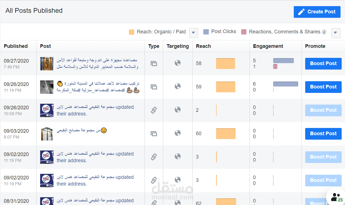This screenshot has width=345, height=205.
Task: Open the 09/27/2020 post text link
Action: click(x=97, y=63)
